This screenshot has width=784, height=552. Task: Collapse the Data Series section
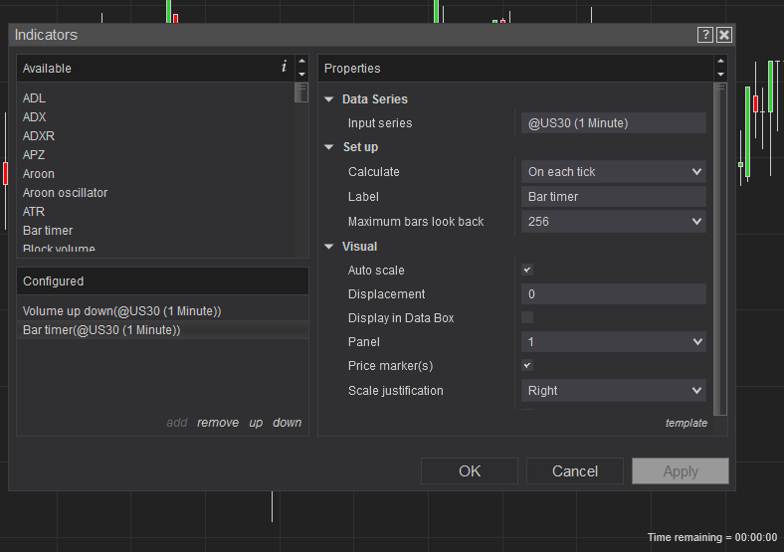point(329,99)
